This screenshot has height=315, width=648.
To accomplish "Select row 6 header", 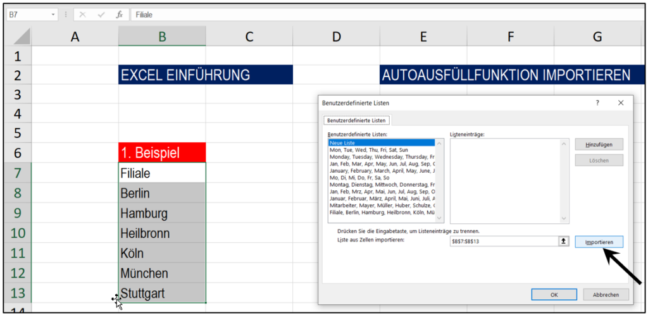I will (x=17, y=153).
